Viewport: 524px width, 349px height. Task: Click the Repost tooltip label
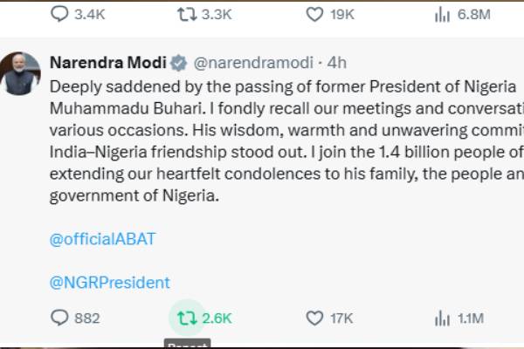click(186, 346)
